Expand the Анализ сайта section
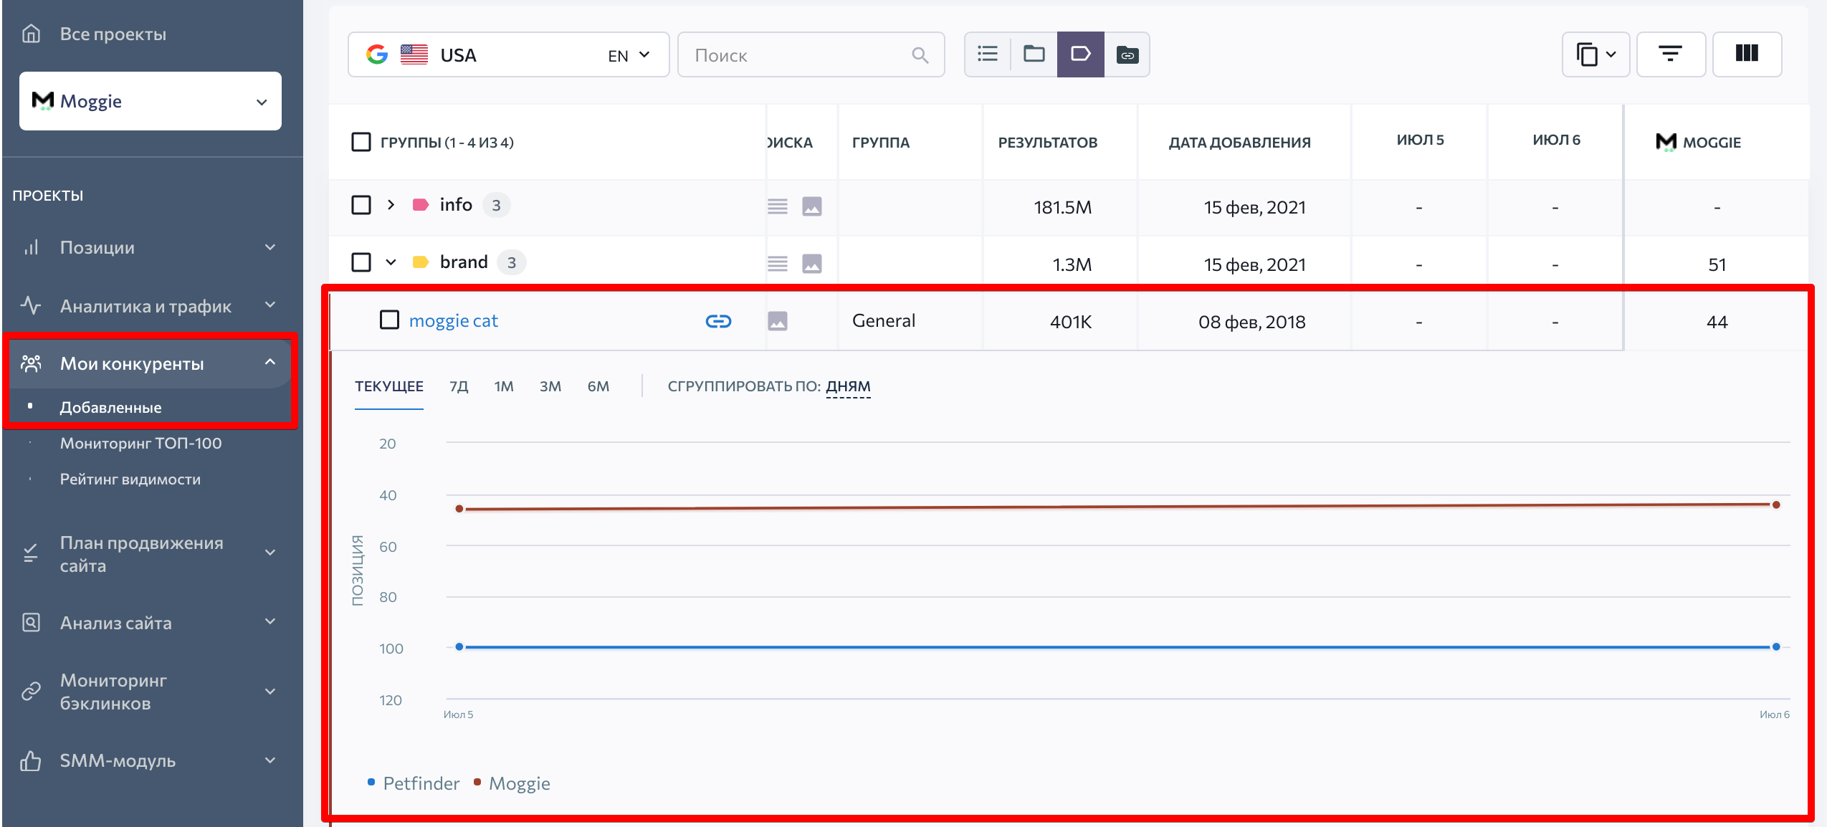The image size is (1827, 827). 270,621
